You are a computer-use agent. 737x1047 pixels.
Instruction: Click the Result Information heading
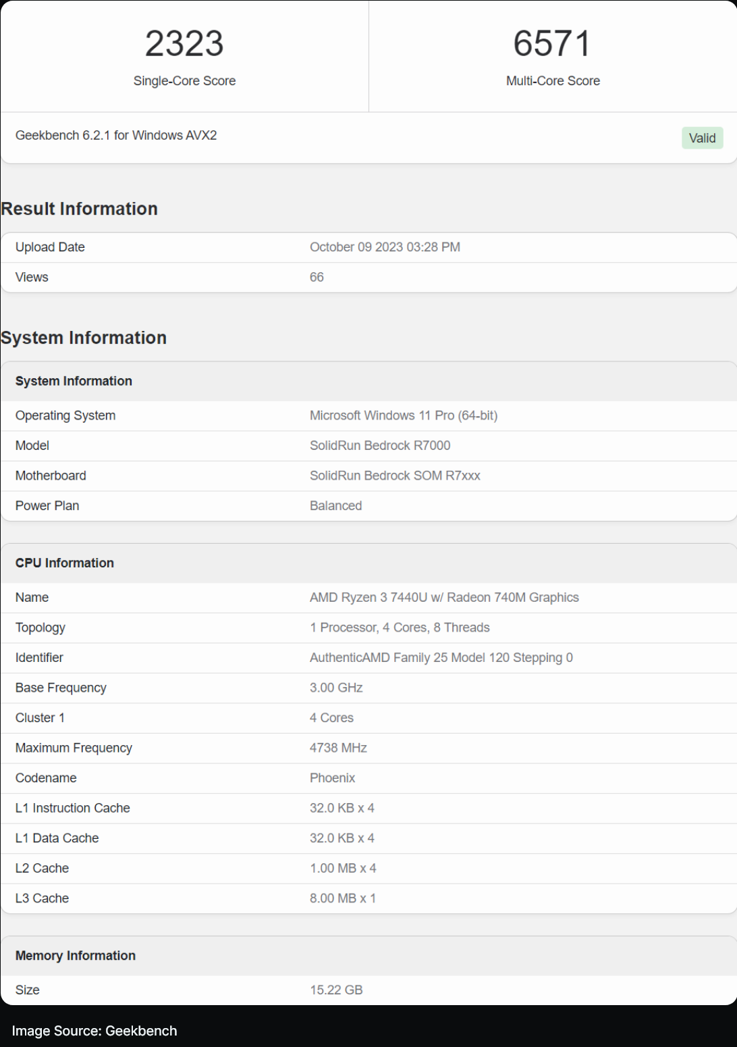click(x=79, y=209)
